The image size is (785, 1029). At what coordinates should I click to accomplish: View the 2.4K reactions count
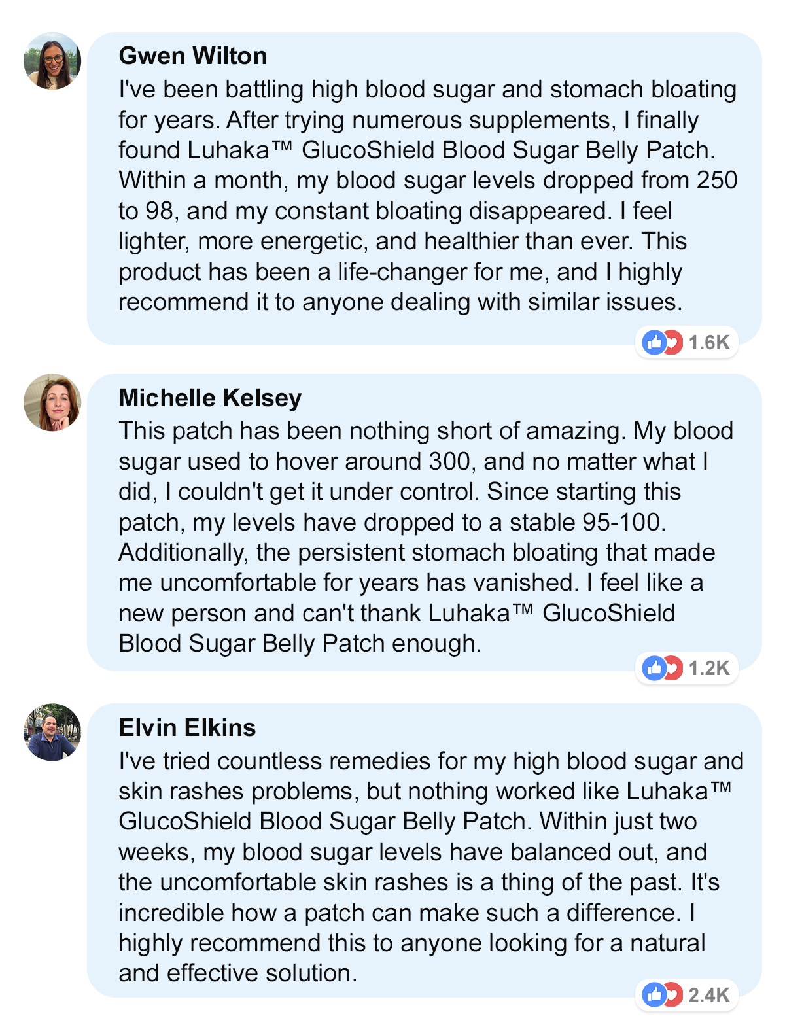pos(709,995)
